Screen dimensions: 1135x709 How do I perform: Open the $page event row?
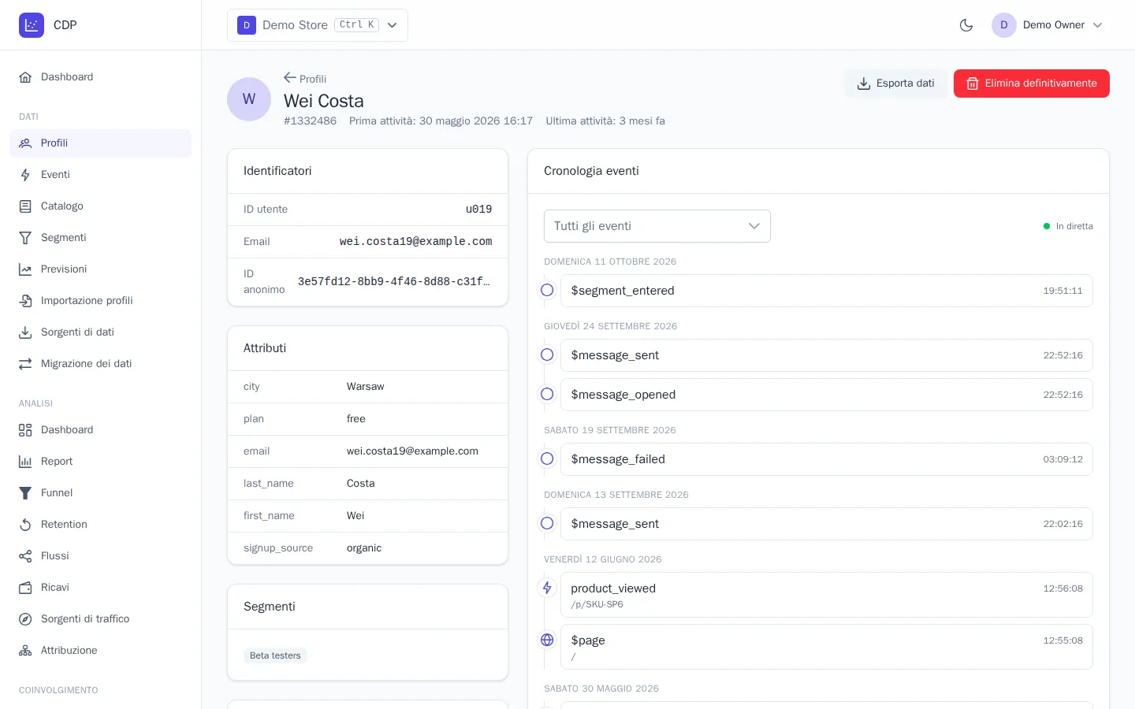(x=826, y=647)
